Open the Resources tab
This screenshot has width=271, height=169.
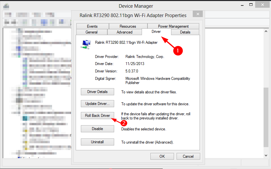[x=128, y=26]
